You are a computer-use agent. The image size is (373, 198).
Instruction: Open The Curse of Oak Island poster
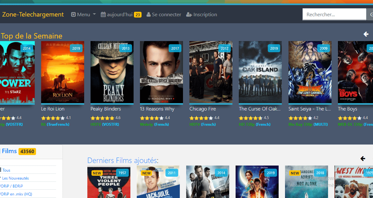coord(260,72)
